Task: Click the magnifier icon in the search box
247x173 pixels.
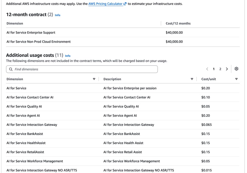Action: 11,69
